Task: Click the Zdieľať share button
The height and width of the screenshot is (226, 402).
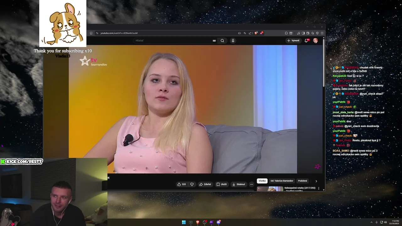Action: coord(205,184)
